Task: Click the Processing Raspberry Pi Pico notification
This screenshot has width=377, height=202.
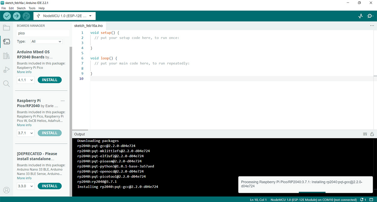Action: pos(305,184)
